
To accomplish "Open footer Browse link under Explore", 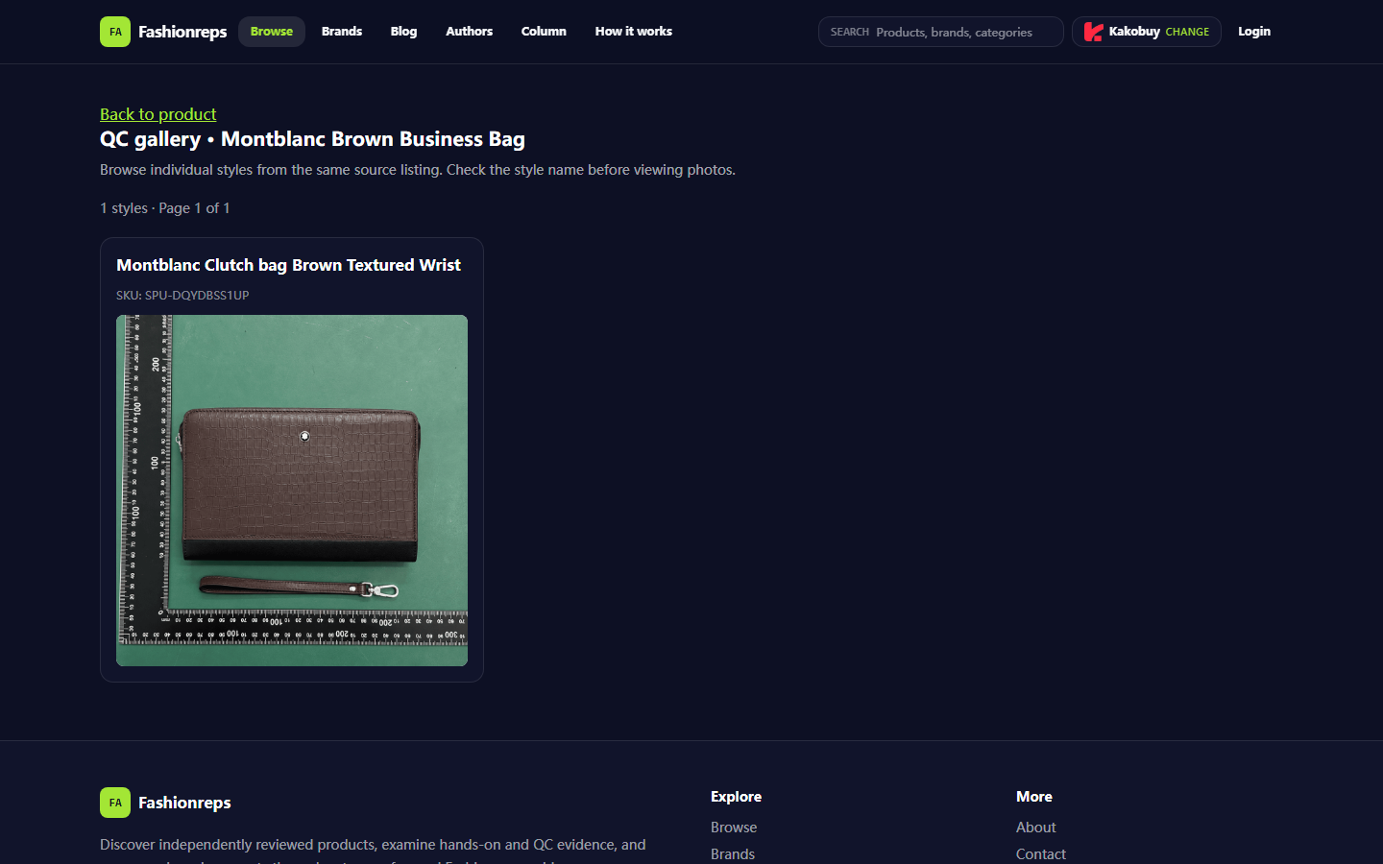I will click(734, 828).
